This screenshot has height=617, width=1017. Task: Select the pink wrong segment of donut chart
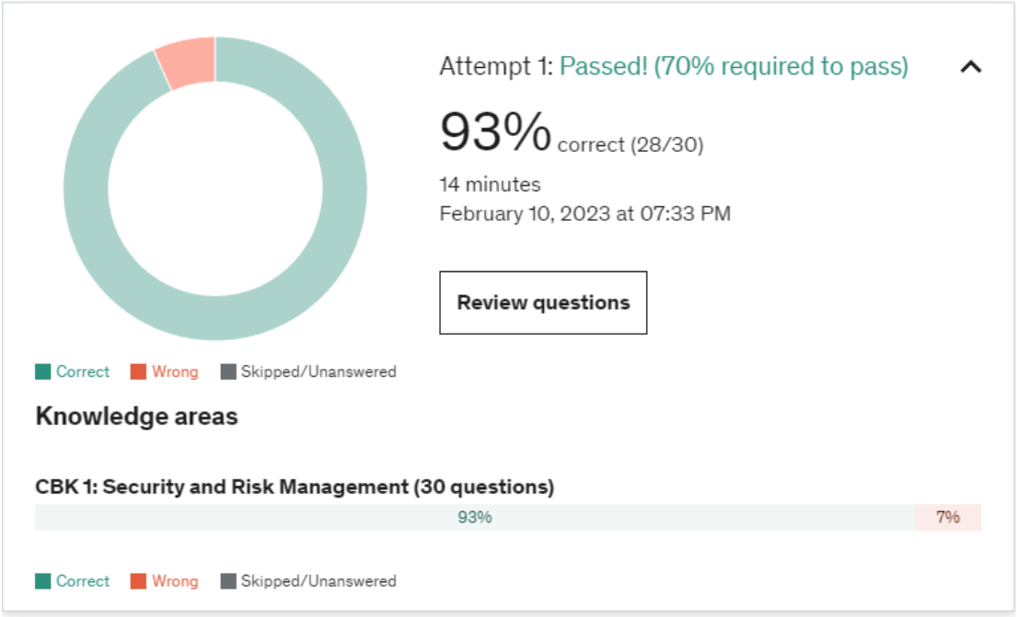click(187, 63)
